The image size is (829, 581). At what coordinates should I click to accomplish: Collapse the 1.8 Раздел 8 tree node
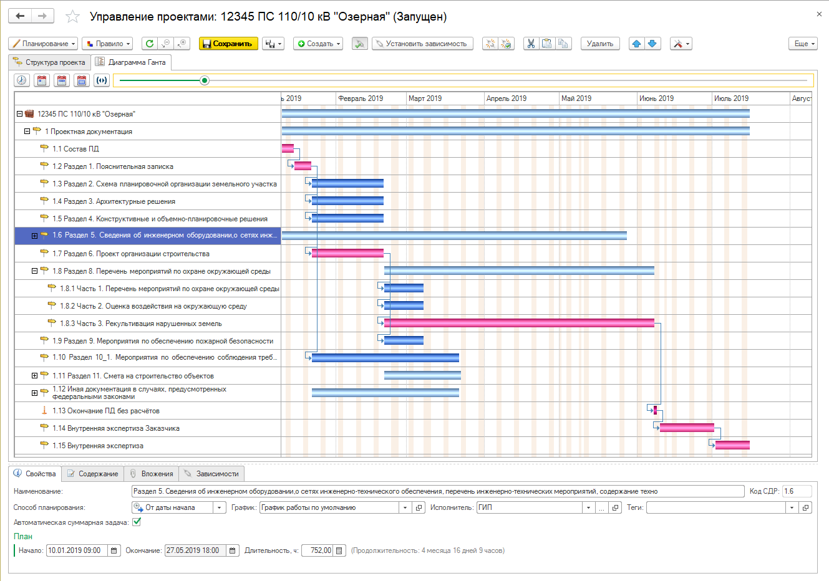pos(35,271)
